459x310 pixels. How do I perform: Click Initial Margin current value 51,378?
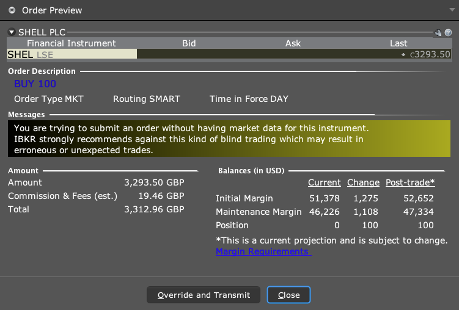(x=325, y=198)
